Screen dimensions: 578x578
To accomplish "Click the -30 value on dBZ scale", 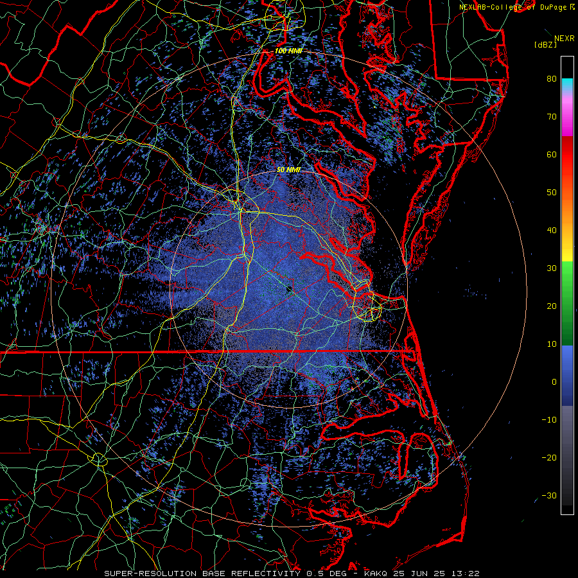I will coord(549,495).
